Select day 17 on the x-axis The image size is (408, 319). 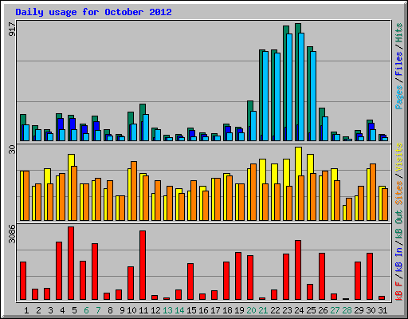pos(215,310)
